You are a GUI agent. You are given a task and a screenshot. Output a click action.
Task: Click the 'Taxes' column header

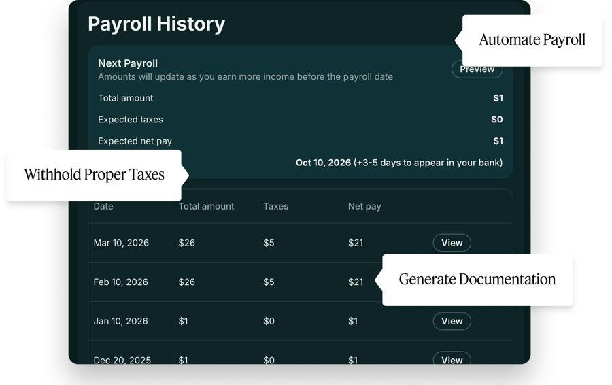pyautogui.click(x=275, y=206)
